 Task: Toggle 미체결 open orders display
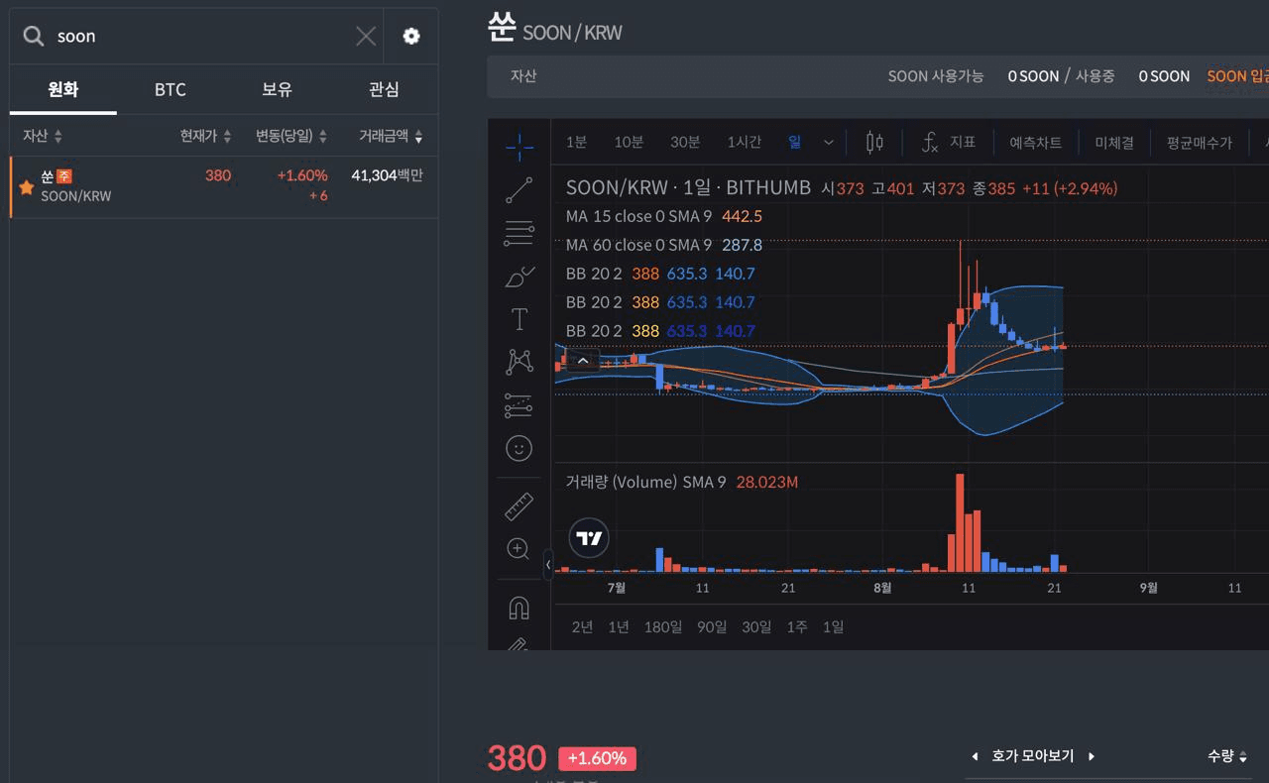point(1114,143)
